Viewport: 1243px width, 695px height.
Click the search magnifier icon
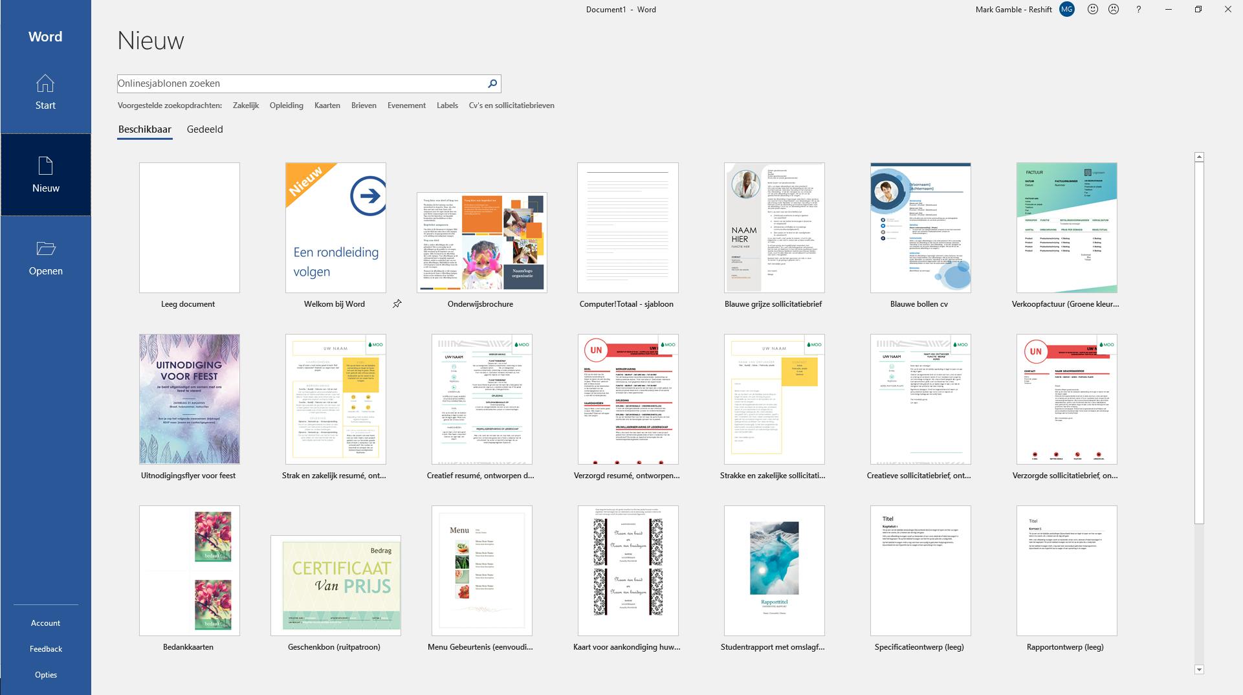[x=492, y=83]
